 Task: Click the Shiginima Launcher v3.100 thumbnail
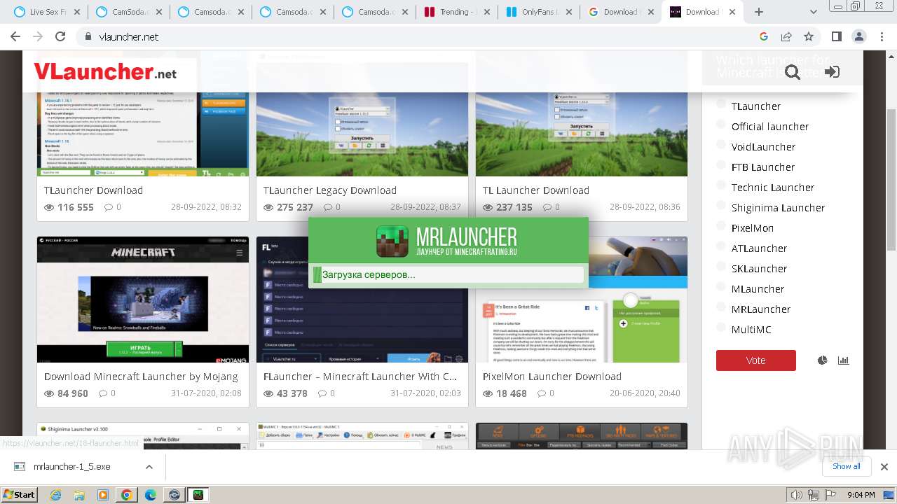pos(143,435)
